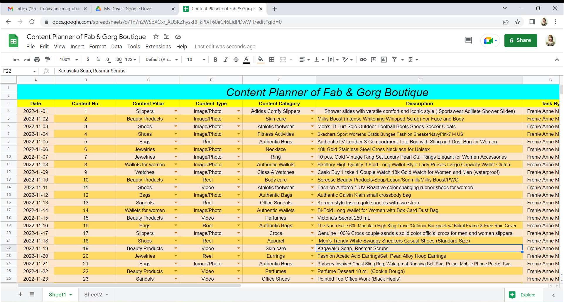564x302 pixels.
Task: Open the Edit menu
Action: pos(44,47)
